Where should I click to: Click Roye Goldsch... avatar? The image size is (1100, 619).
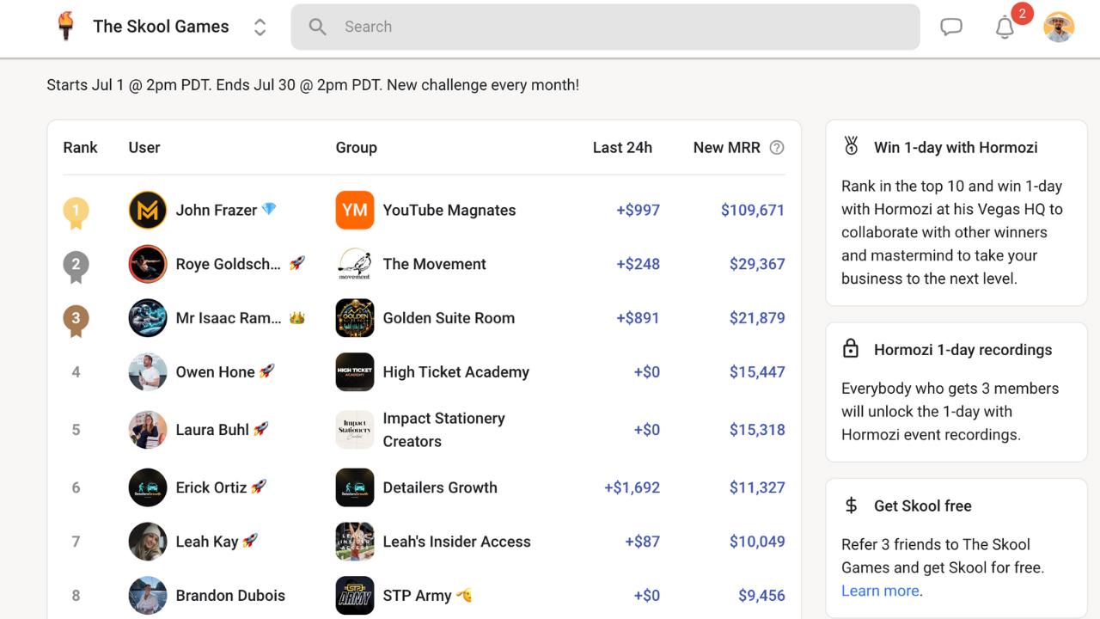tap(148, 264)
